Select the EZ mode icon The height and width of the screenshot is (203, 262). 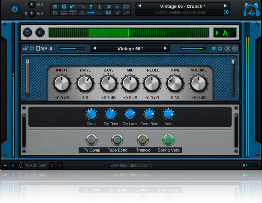pyautogui.click(x=108, y=13)
